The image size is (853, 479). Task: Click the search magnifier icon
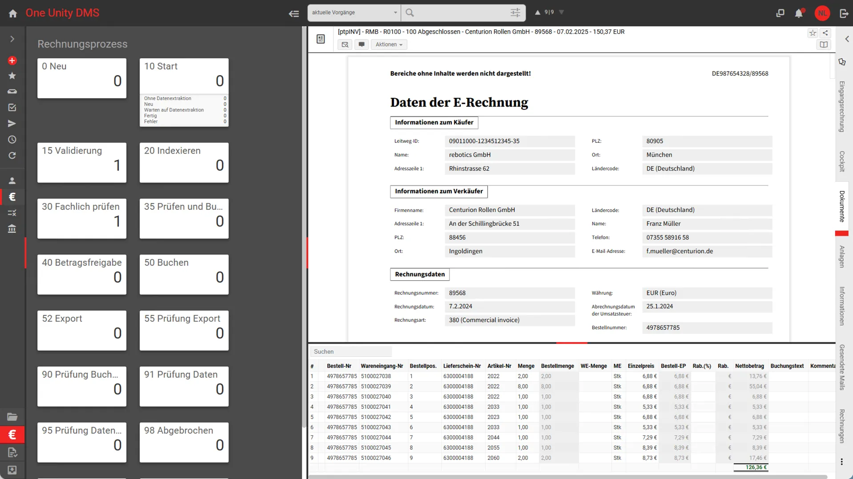tap(410, 12)
